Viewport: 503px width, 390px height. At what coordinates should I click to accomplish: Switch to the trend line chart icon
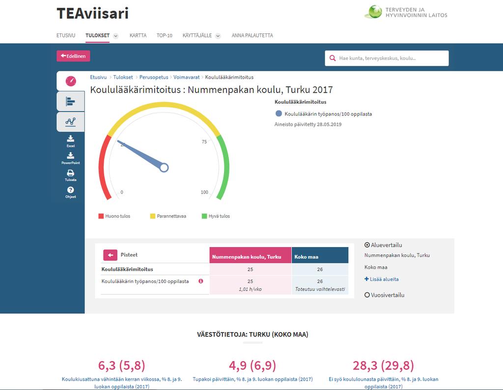(71, 122)
